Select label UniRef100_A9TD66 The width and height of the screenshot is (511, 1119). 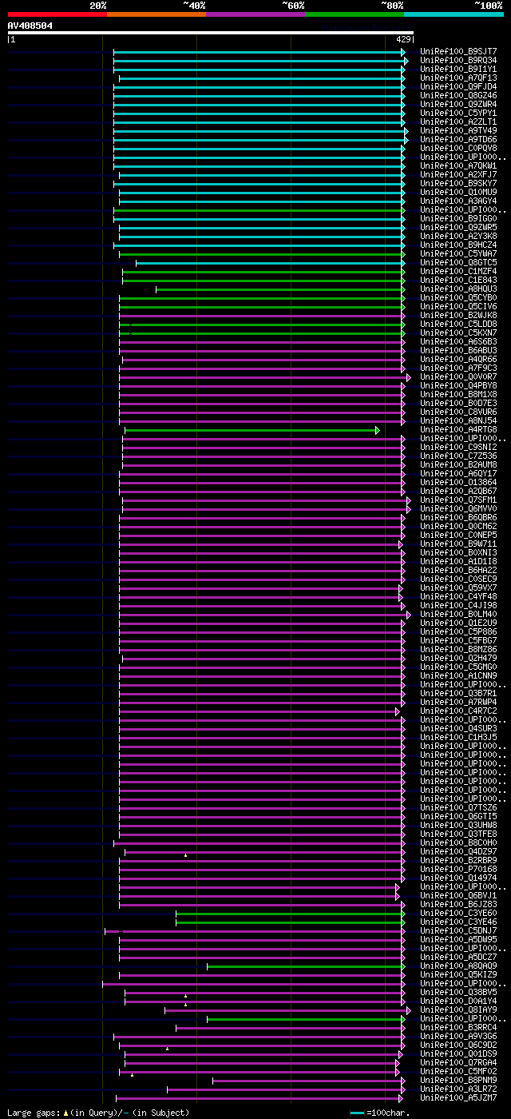tap(458, 139)
